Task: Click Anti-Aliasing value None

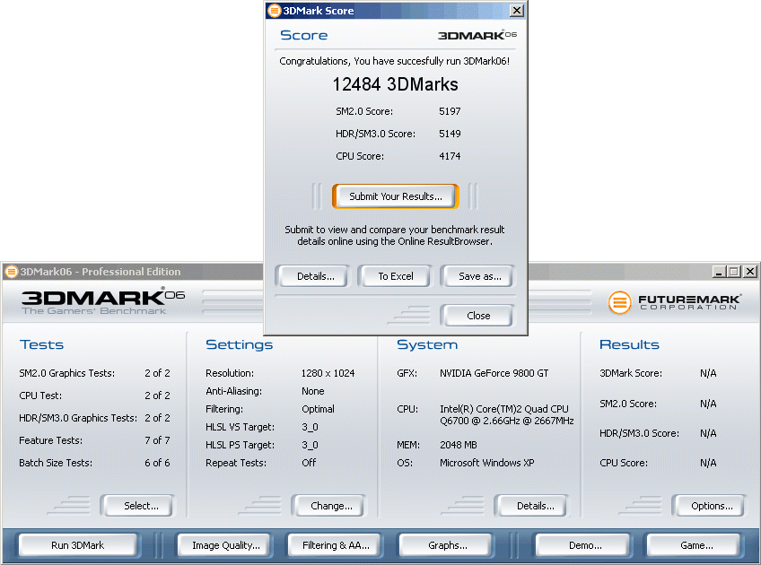Action: (x=312, y=391)
